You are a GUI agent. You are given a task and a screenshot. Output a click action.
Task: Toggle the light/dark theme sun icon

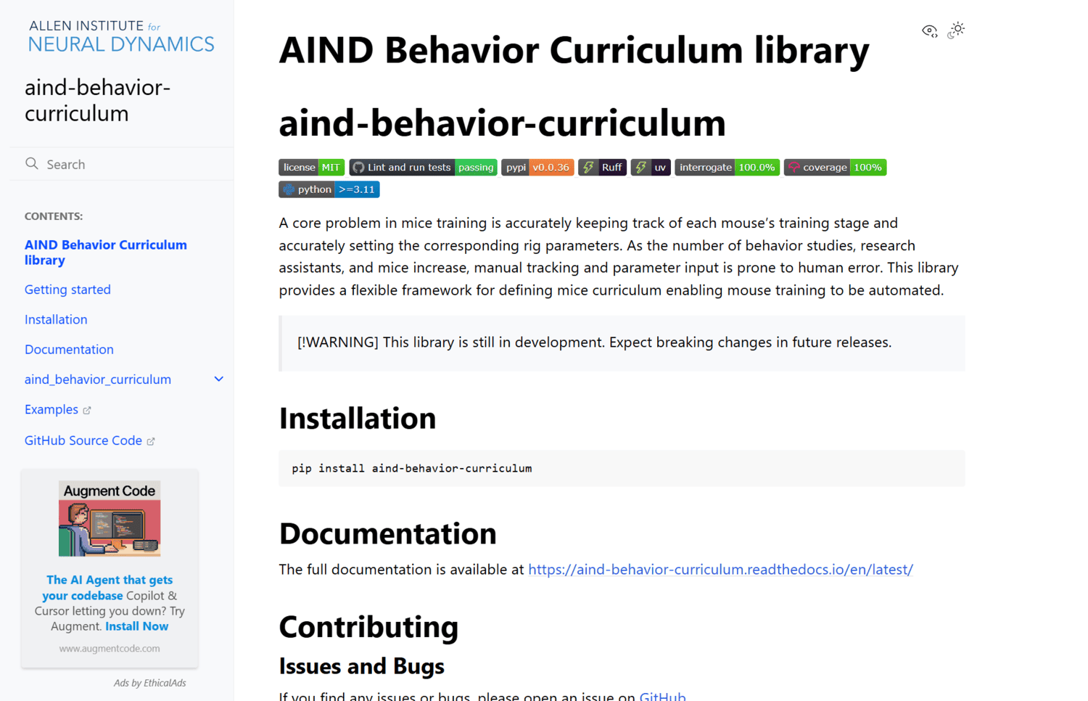(957, 30)
